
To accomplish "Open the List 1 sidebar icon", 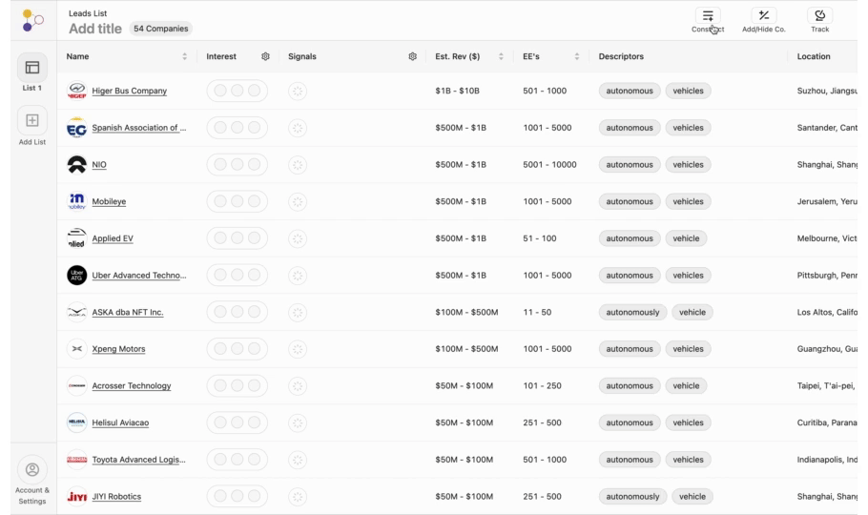I will 32,68.
